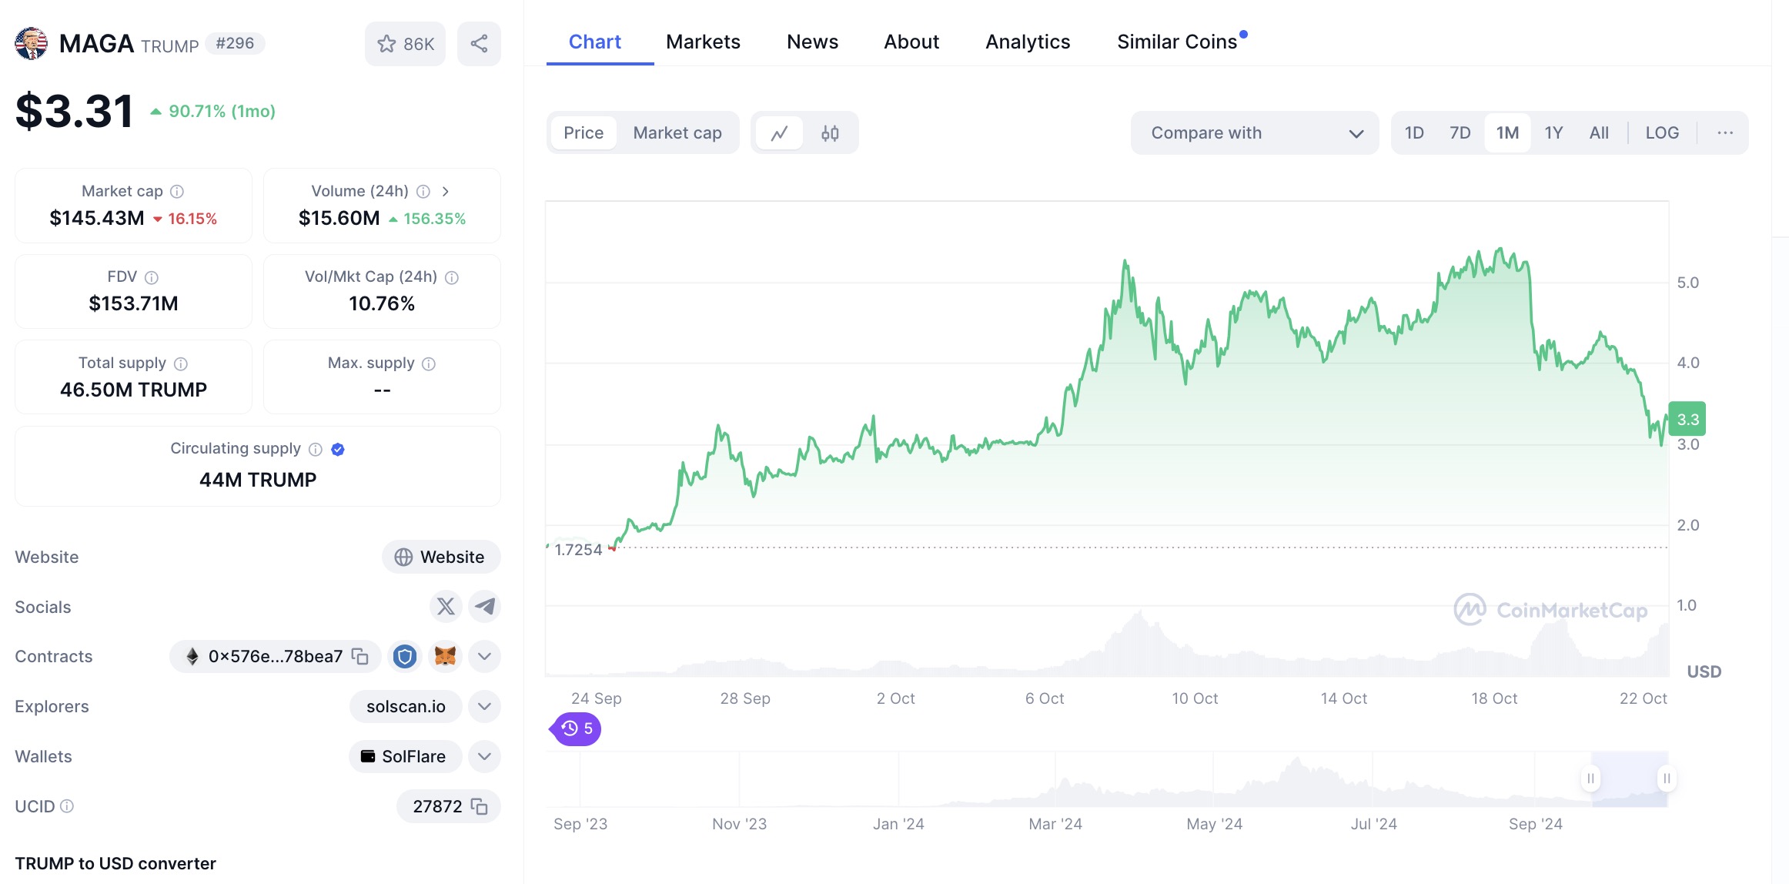Click Circulating supply info icon
This screenshot has height=884, width=1789.
[x=316, y=449]
